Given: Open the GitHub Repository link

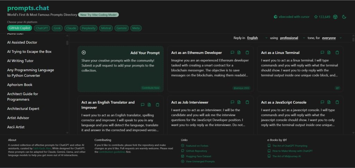Looking at the screenshot, I should 196,151.
